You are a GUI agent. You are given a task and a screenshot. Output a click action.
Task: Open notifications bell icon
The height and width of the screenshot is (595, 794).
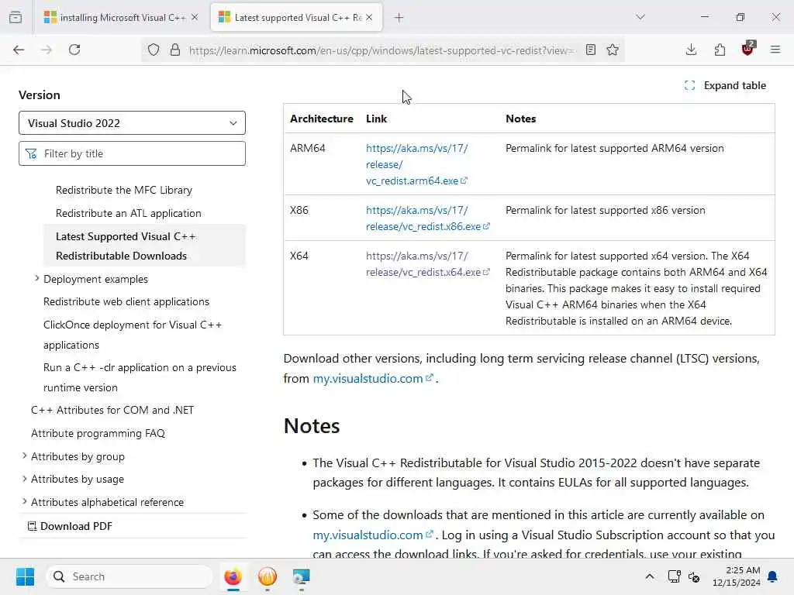click(x=773, y=576)
